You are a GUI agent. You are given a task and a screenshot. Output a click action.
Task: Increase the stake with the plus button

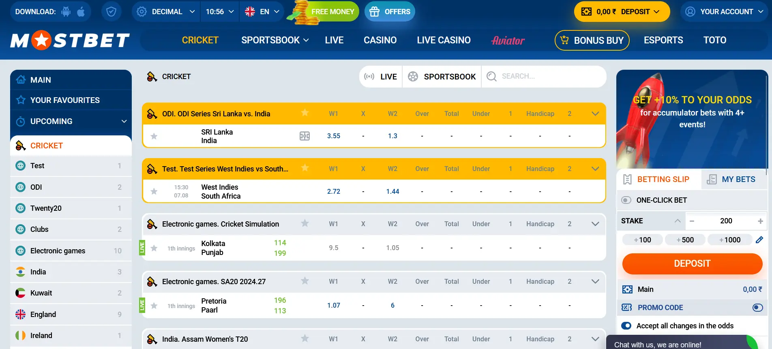click(760, 221)
